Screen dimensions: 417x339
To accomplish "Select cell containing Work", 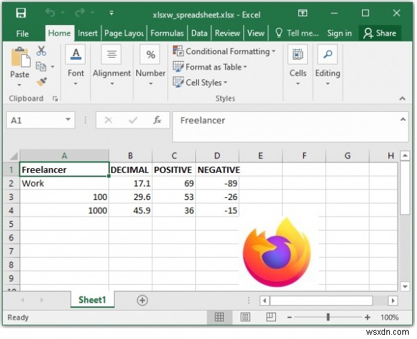I will (x=64, y=183).
